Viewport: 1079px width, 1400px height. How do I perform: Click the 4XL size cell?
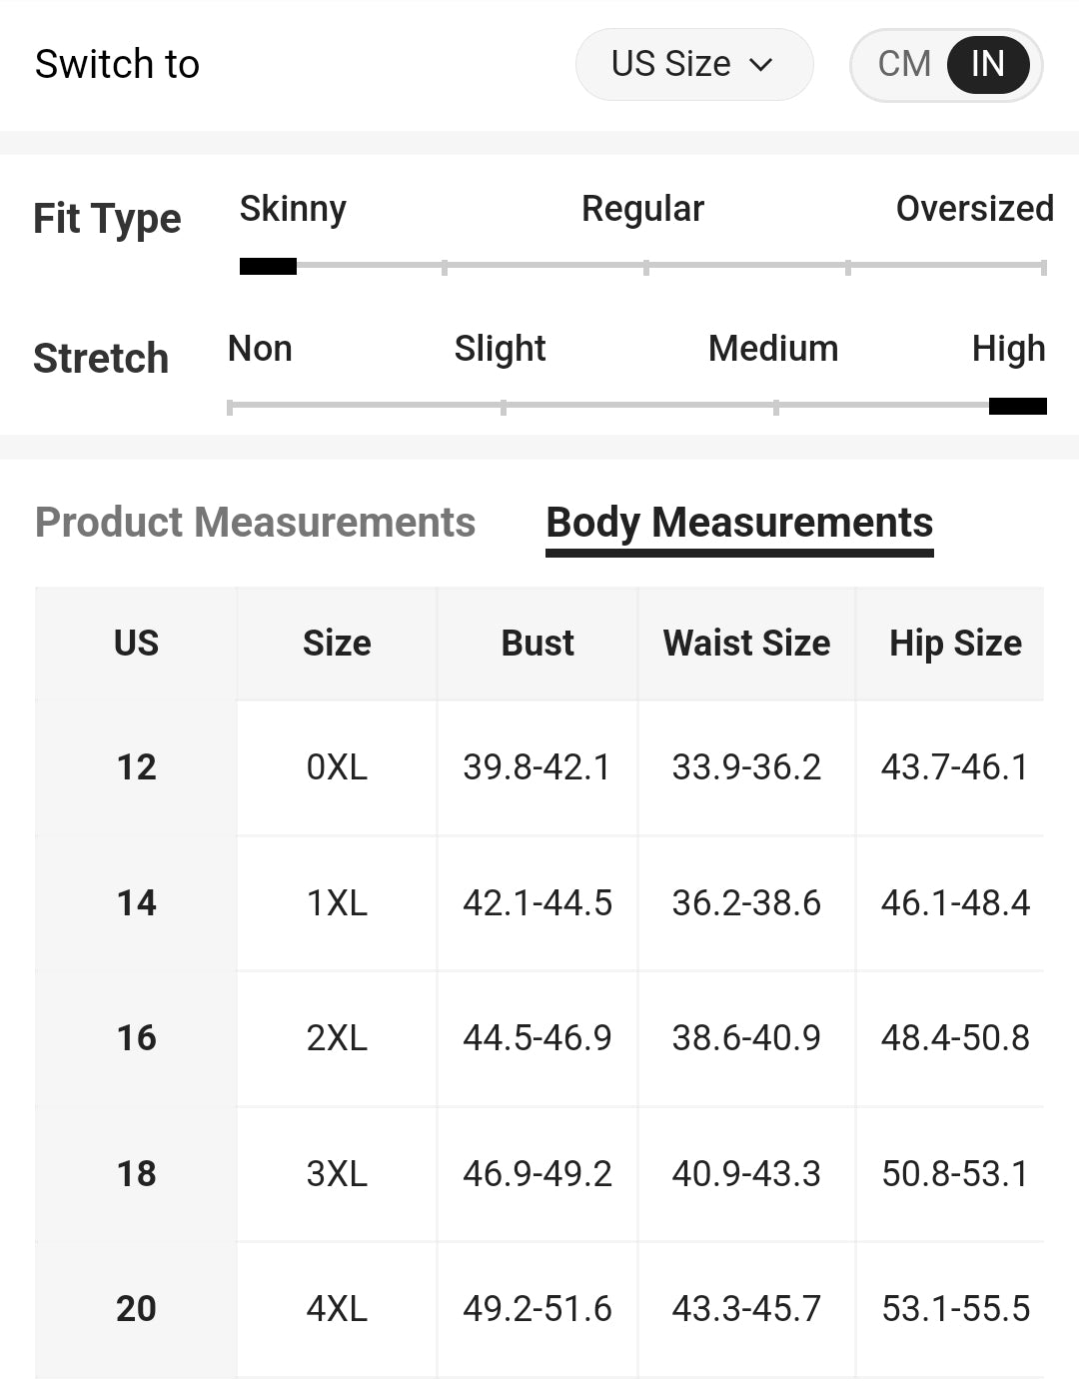[337, 1308]
